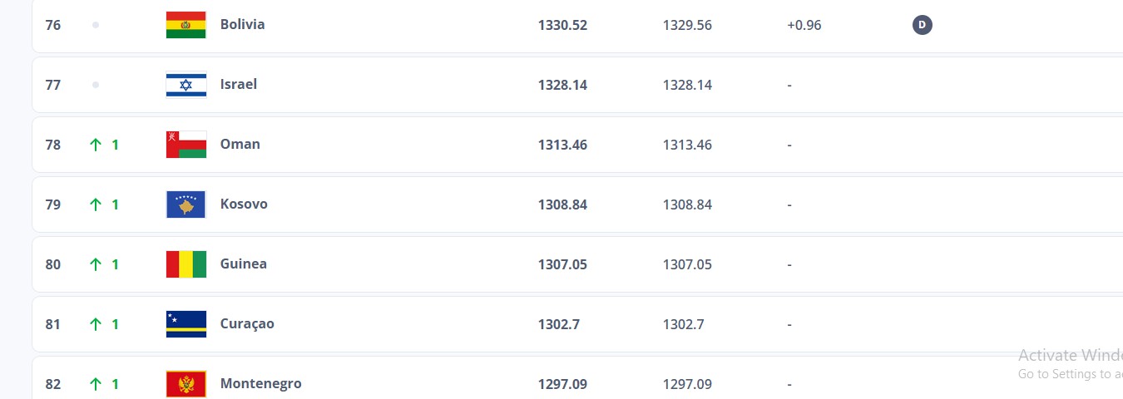Select the Oman flag
Viewport: 1123px width, 399px height.
point(186,145)
